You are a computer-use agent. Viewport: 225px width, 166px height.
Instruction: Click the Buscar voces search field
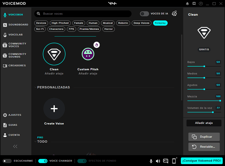click(83, 14)
